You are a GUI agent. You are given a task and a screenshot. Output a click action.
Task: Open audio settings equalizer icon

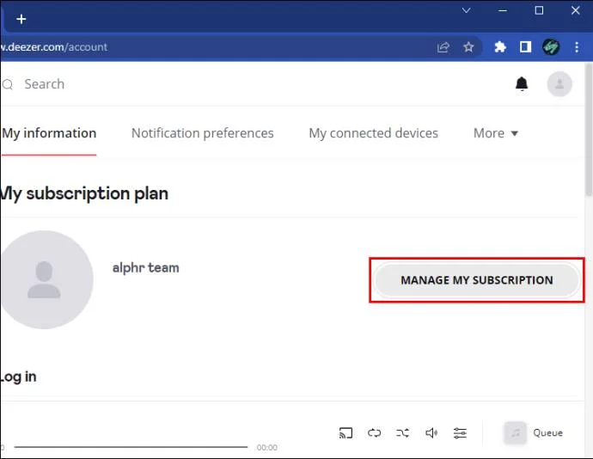coord(460,433)
